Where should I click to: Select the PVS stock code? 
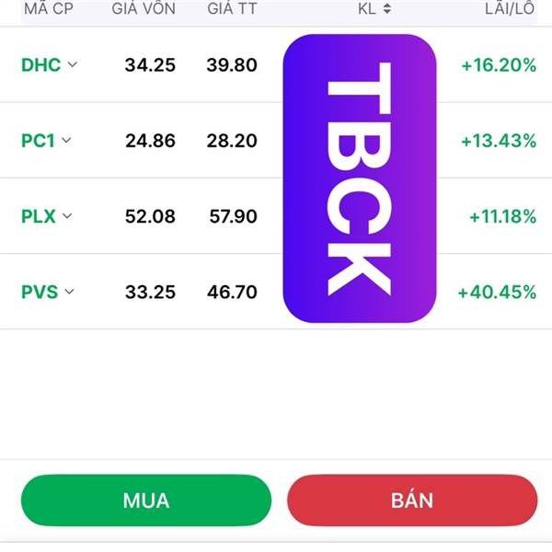pos(40,293)
